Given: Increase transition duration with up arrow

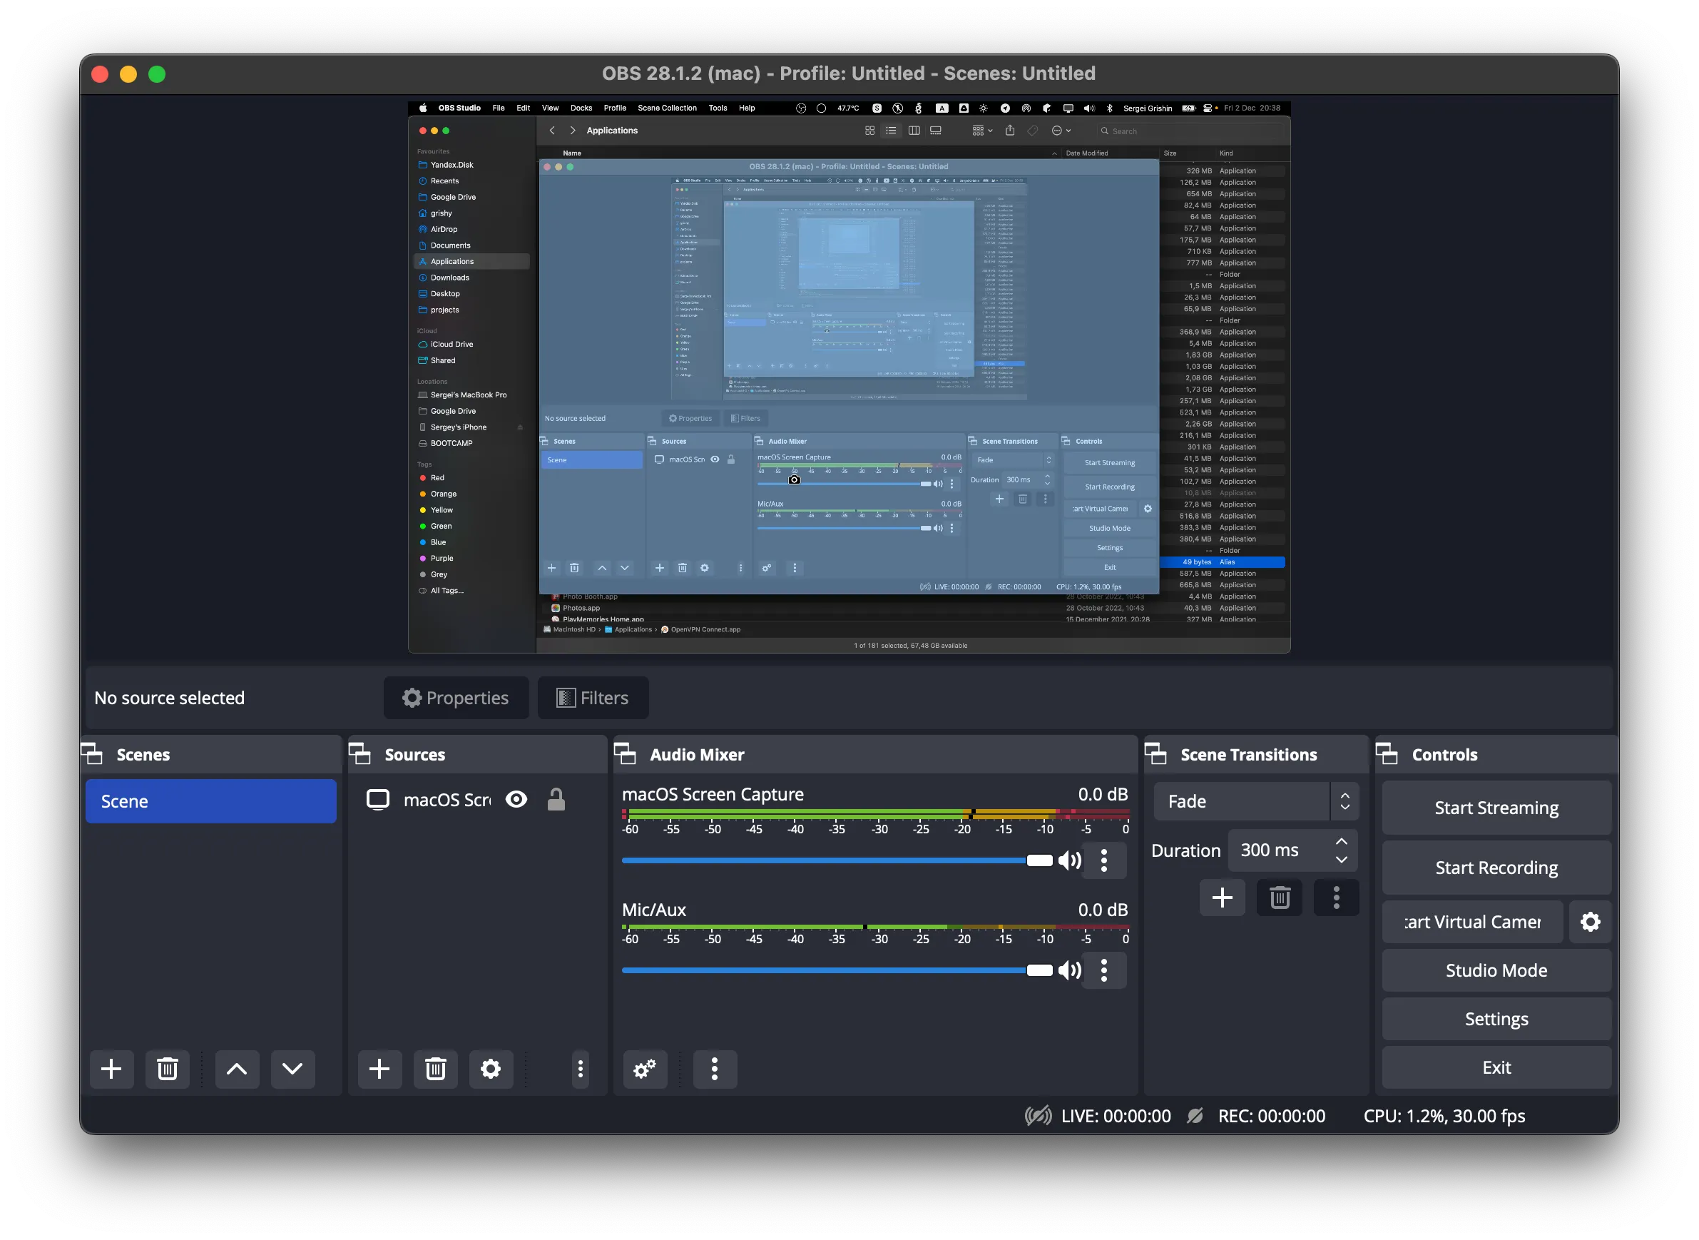Looking at the screenshot, I should pos(1342,841).
